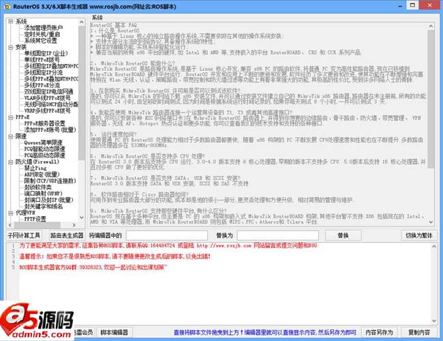Viewport: 443px width, 341px height.
Task: Select 封端口及封IP(批量) tree item
Action: (x=48, y=200)
